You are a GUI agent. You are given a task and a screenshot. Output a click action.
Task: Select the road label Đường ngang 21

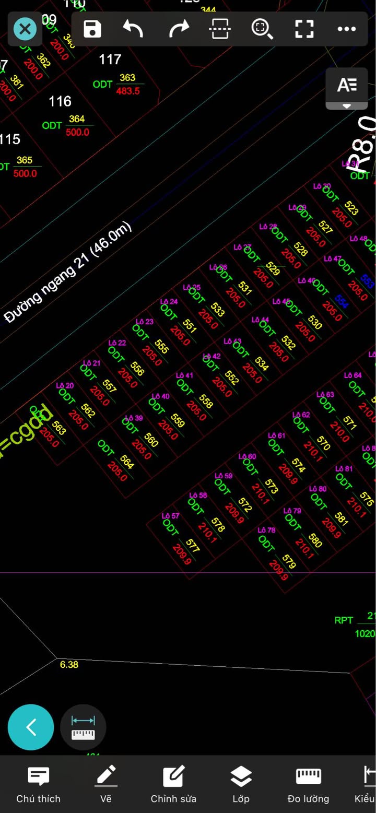(x=68, y=272)
